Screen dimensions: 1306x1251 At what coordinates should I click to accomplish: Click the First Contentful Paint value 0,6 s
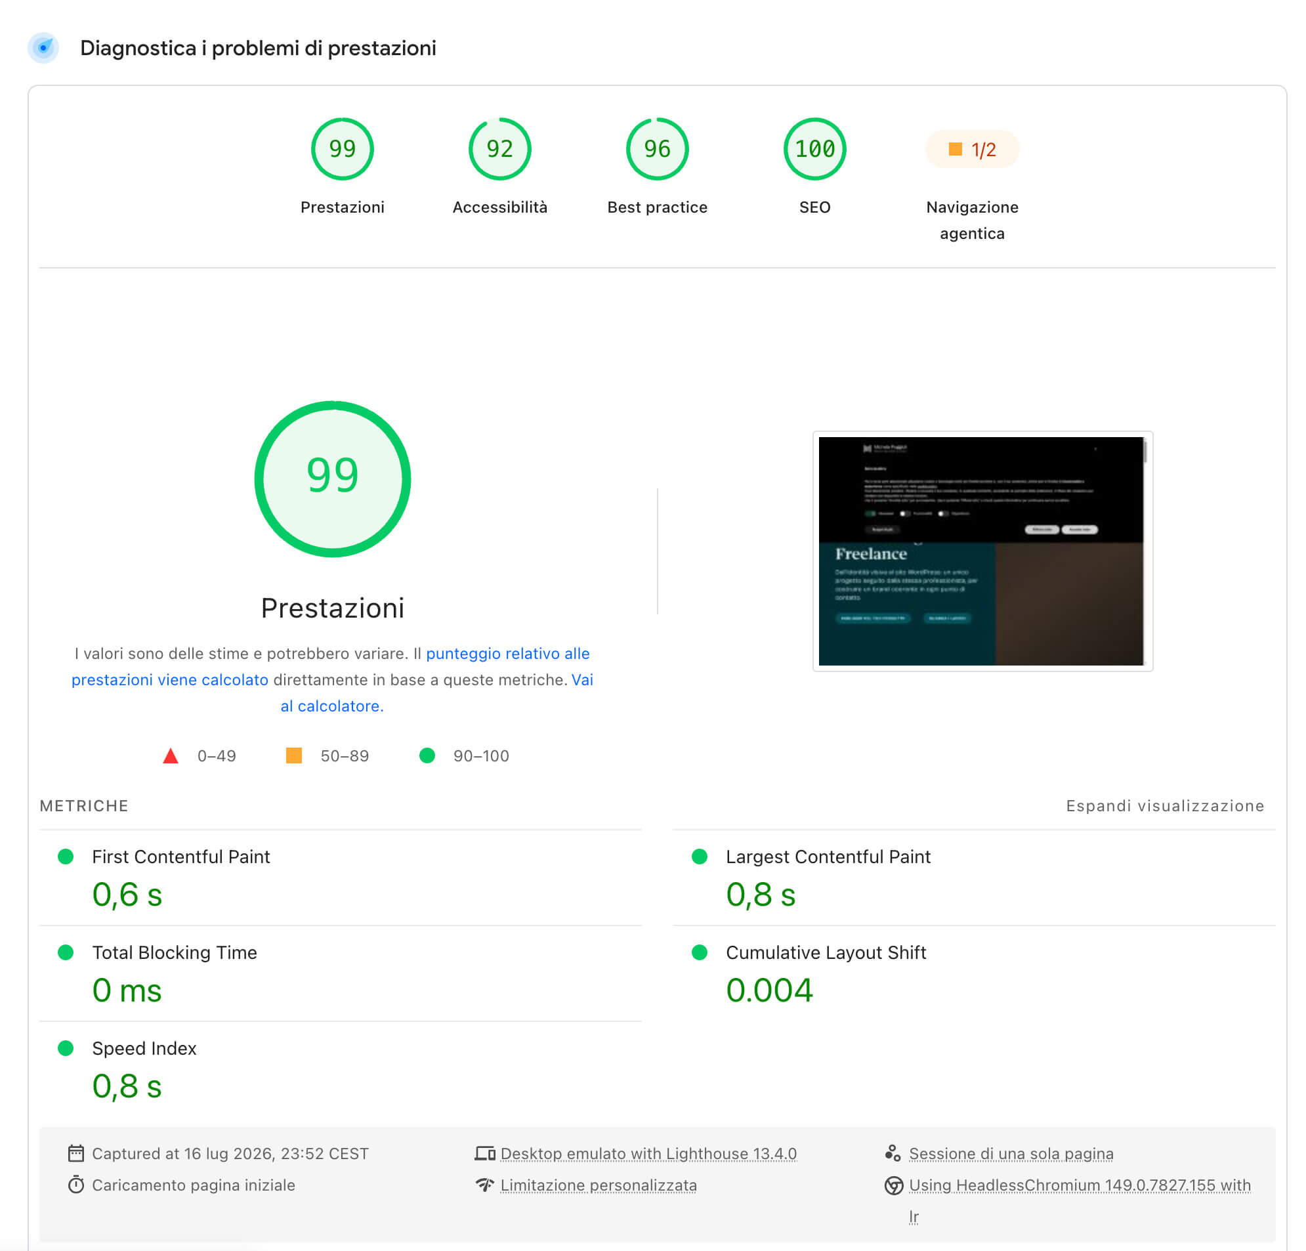(127, 895)
